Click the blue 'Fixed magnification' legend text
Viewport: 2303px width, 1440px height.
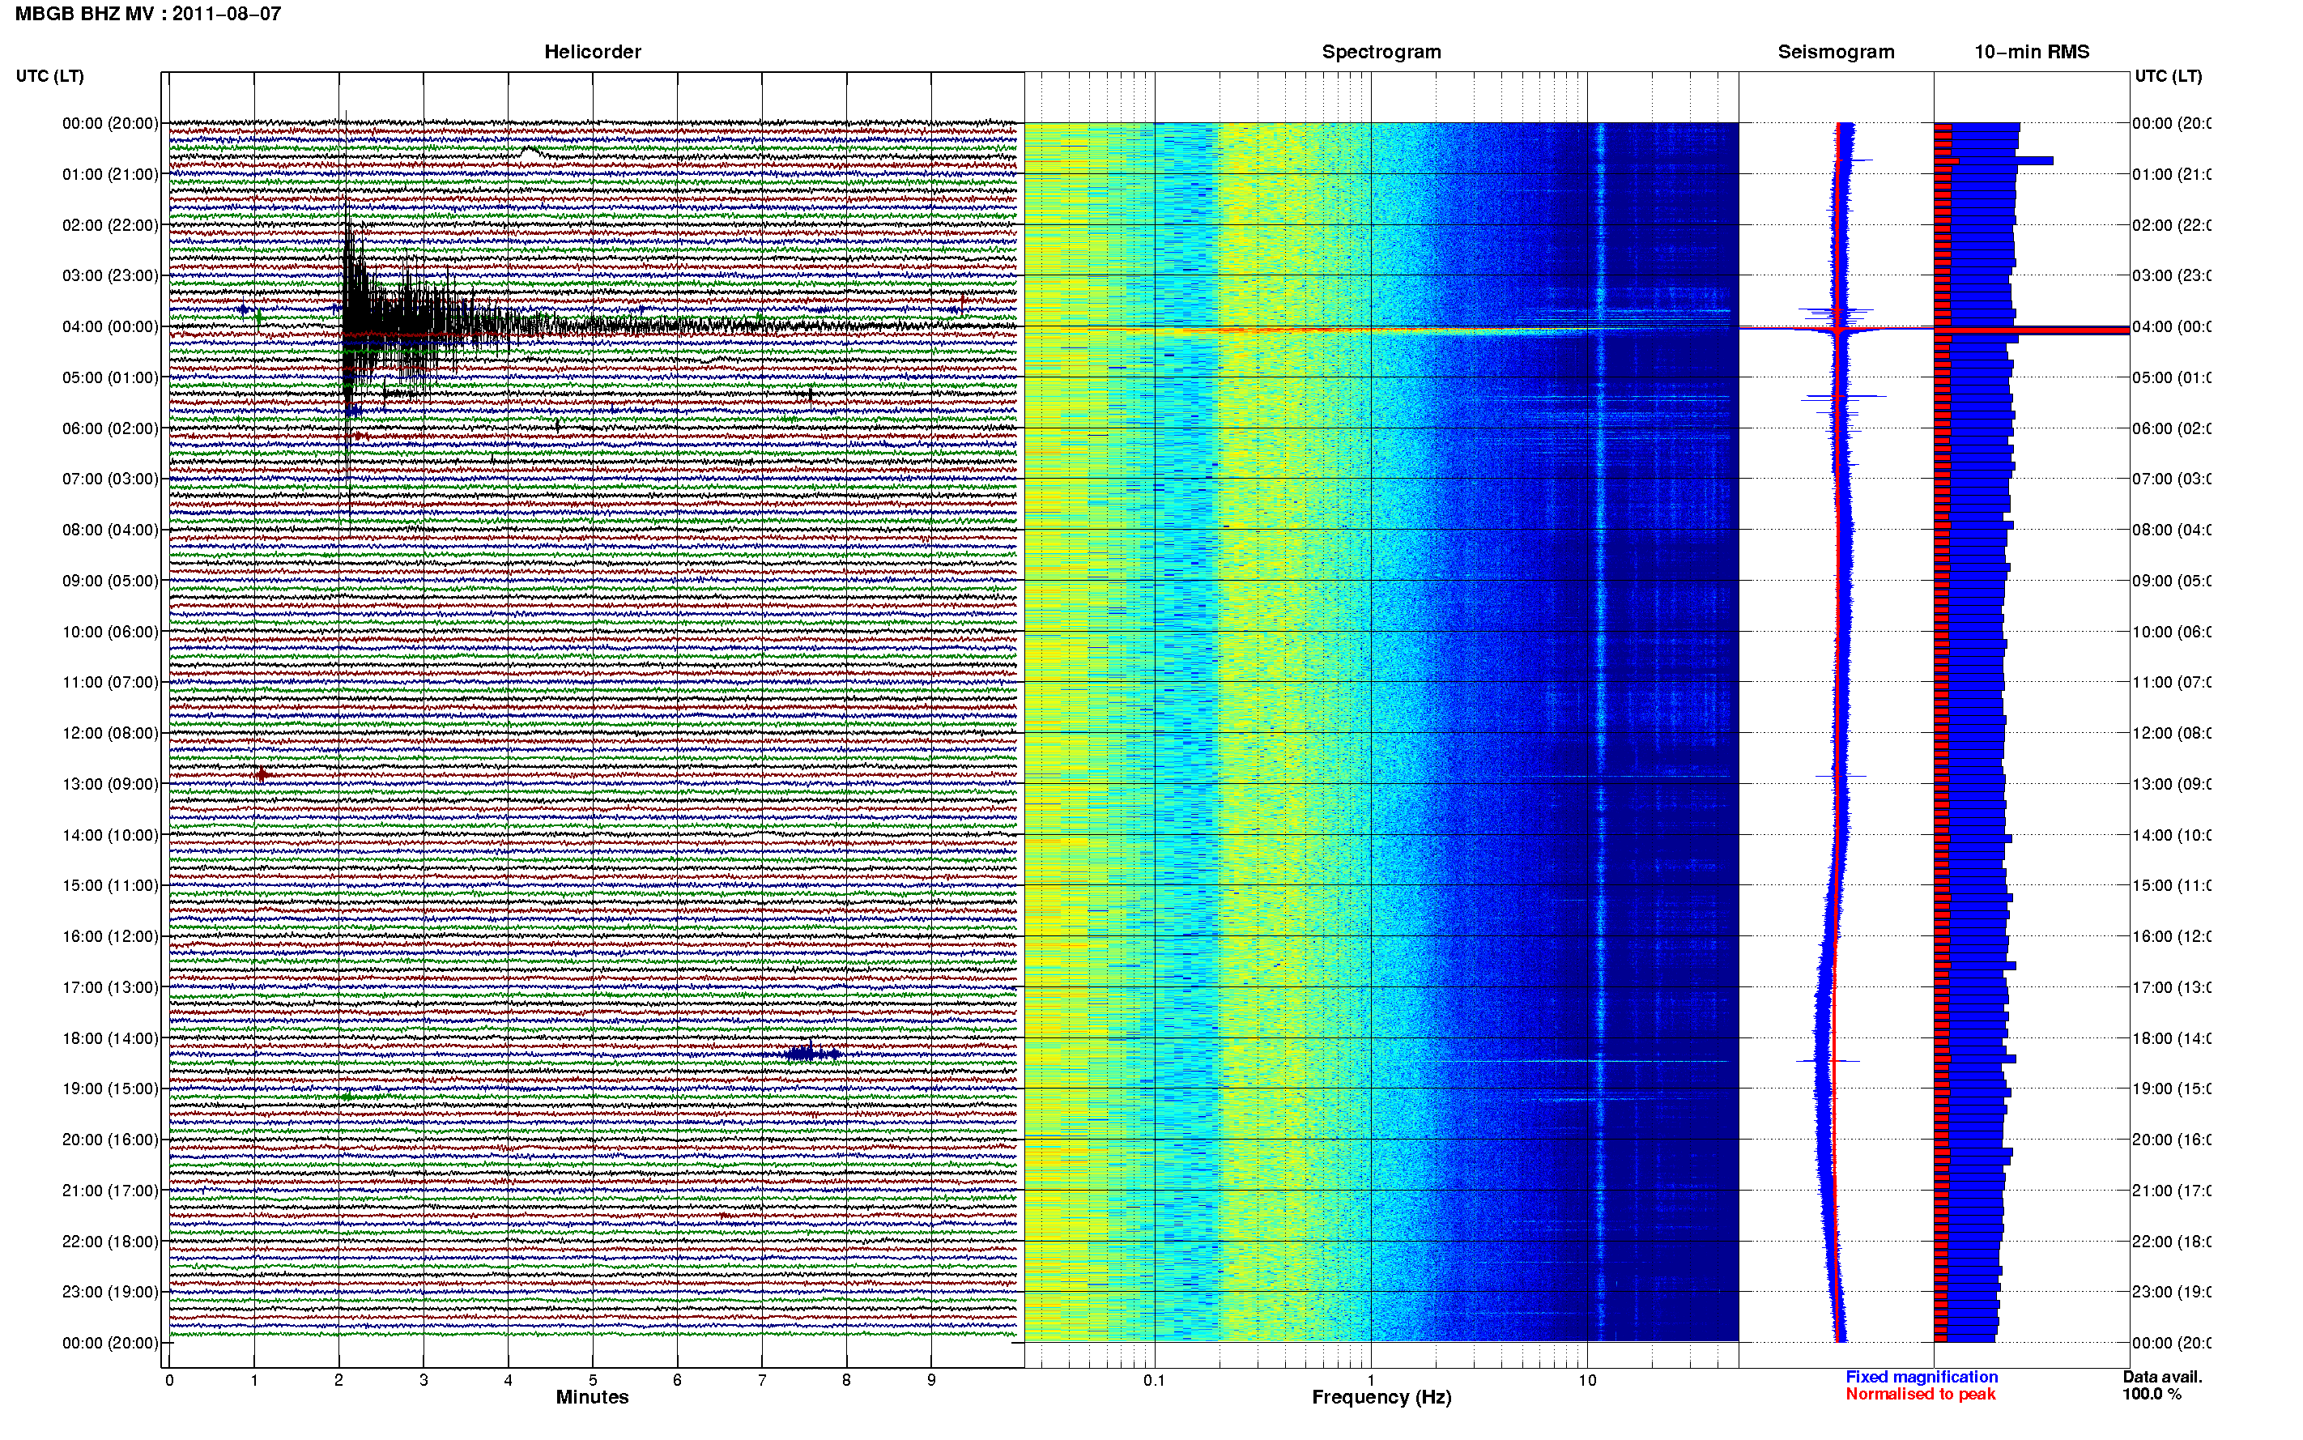pyautogui.click(x=1922, y=1377)
